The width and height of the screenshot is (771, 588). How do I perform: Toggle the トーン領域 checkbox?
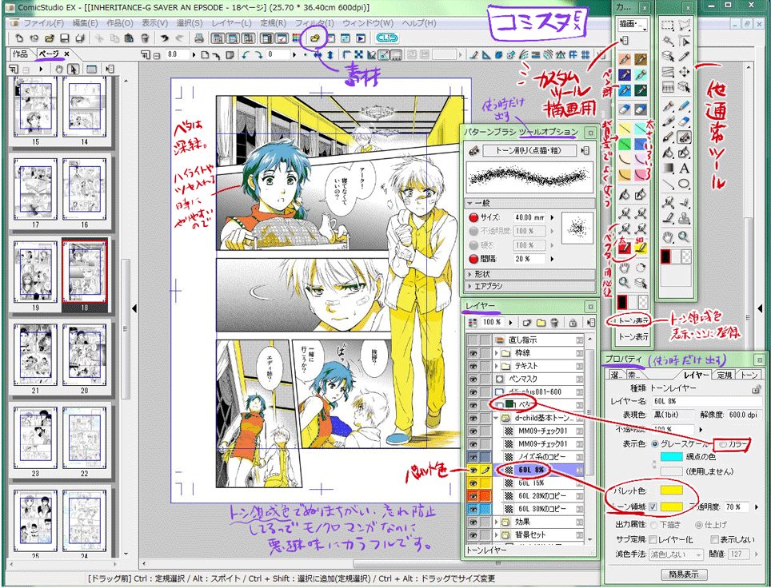(653, 507)
